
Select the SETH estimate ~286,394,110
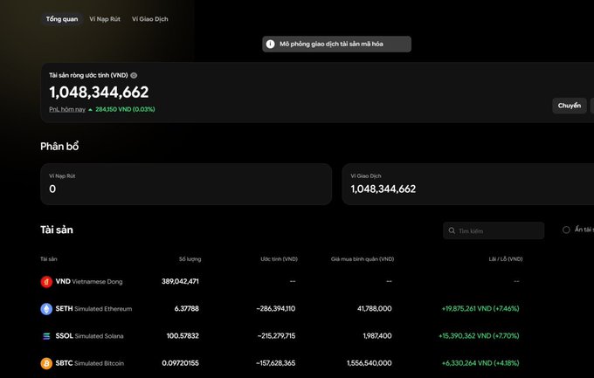click(x=275, y=309)
